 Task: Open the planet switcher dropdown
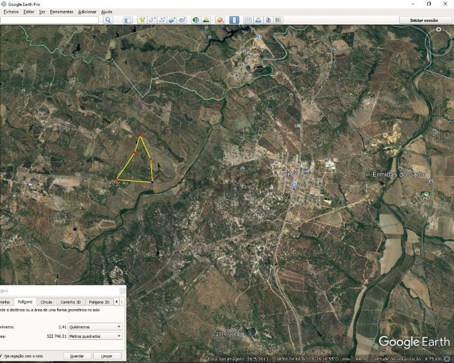220,20
